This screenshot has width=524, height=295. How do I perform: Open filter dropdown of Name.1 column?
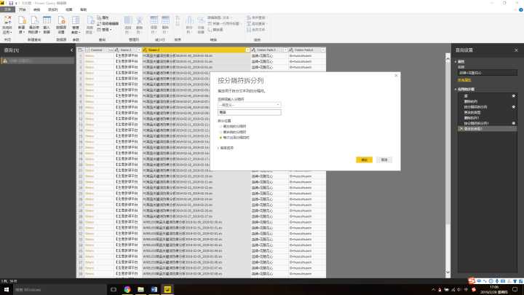(x=139, y=50)
